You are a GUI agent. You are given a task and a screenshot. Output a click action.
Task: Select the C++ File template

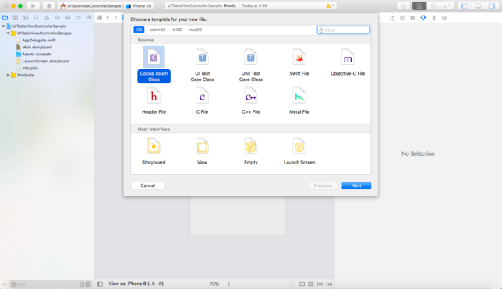[x=251, y=101]
